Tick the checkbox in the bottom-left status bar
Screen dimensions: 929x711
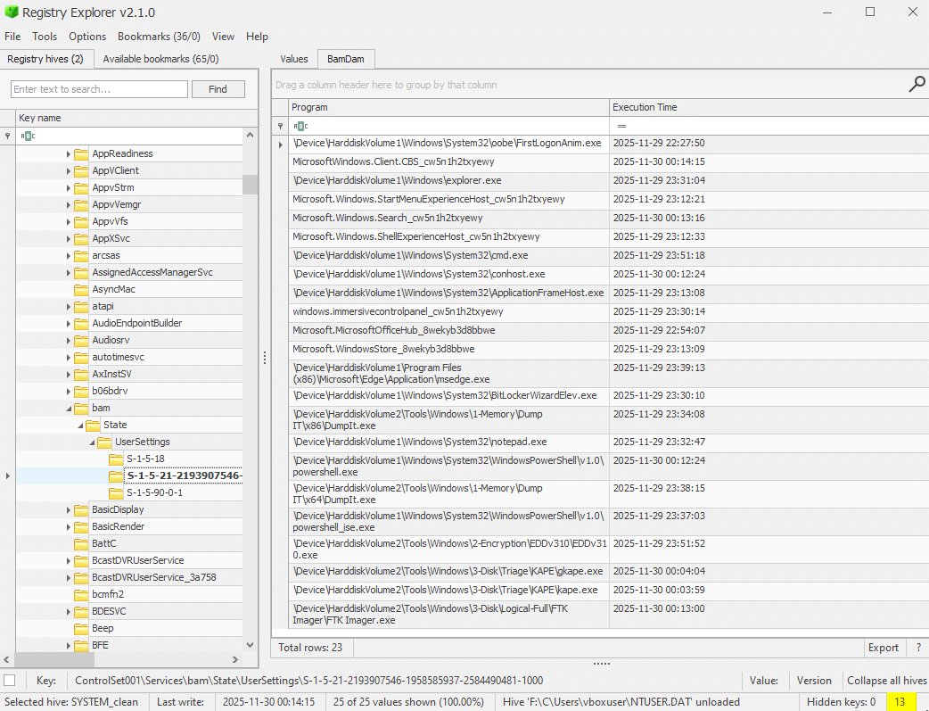[x=10, y=680]
